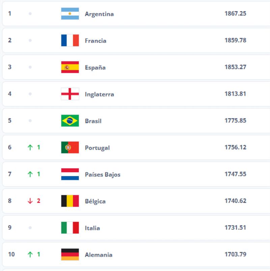Click the España flag icon

coord(70,67)
